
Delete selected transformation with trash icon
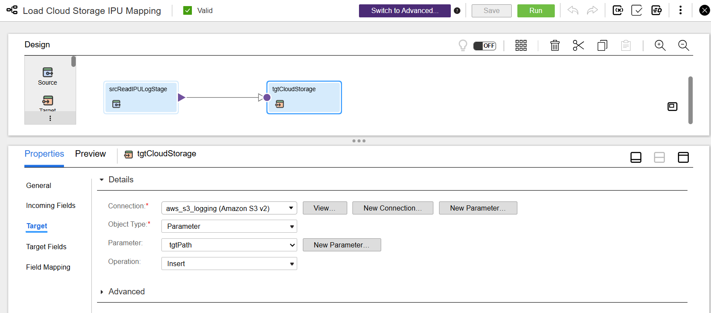pyautogui.click(x=555, y=46)
